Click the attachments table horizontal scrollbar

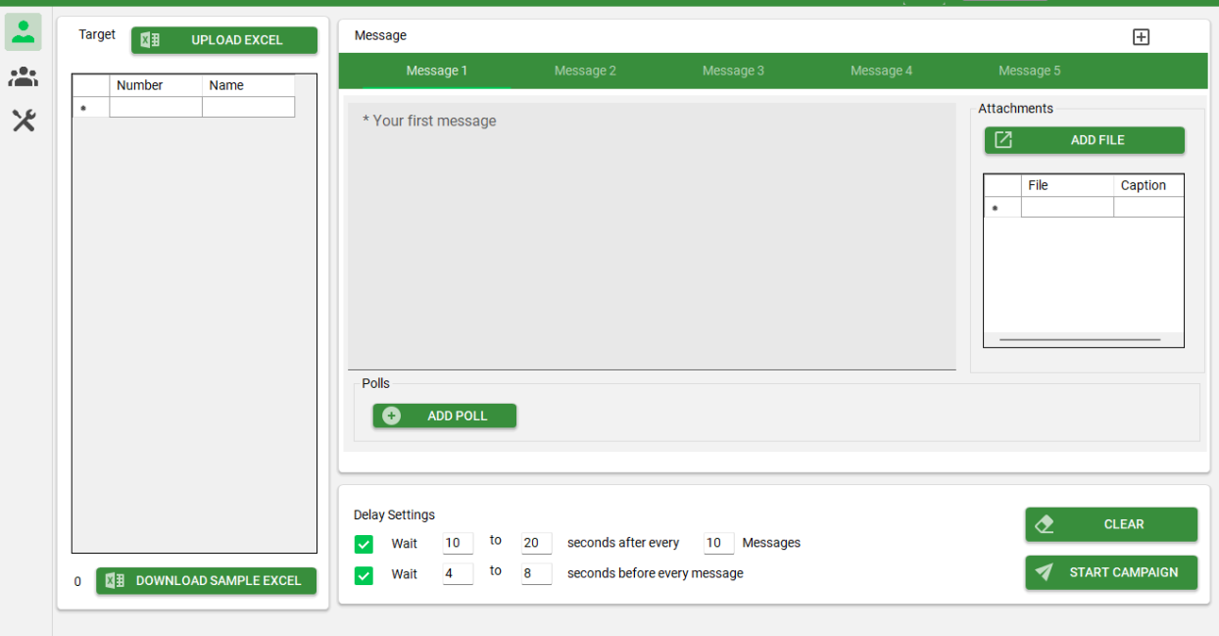click(x=1082, y=338)
